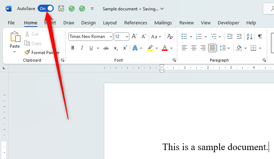
Task: Open the Mailings tab
Action: [163, 23]
